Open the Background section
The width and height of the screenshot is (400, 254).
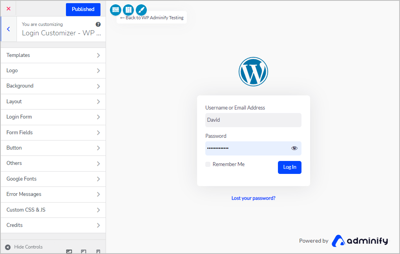click(x=53, y=86)
